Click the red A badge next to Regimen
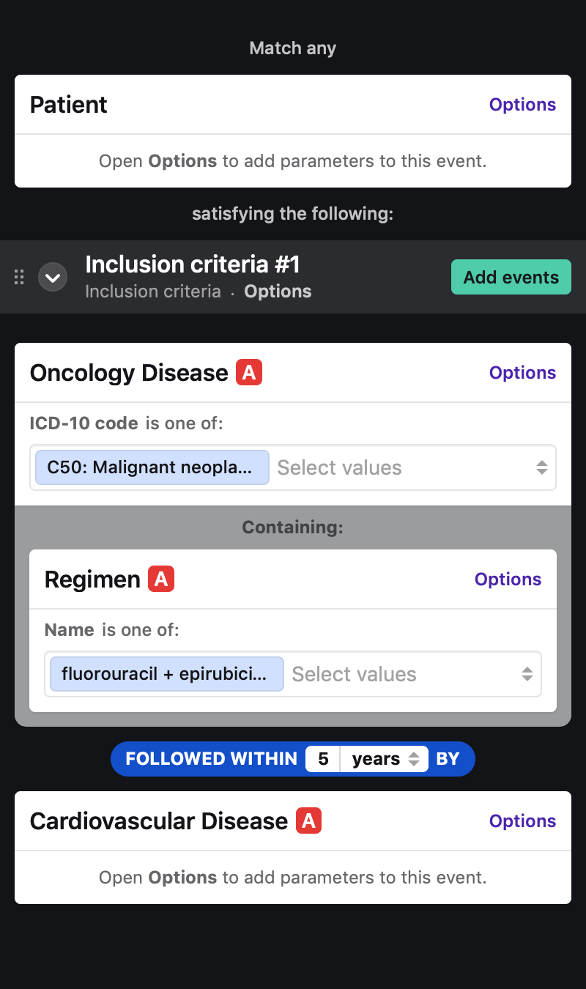Viewport: 586px width, 989px height. 161,579
